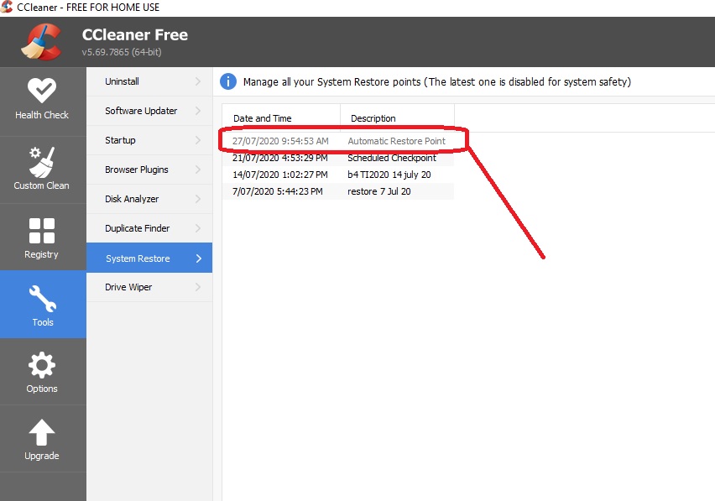Open the Startup tool
The image size is (715, 501).
149,140
